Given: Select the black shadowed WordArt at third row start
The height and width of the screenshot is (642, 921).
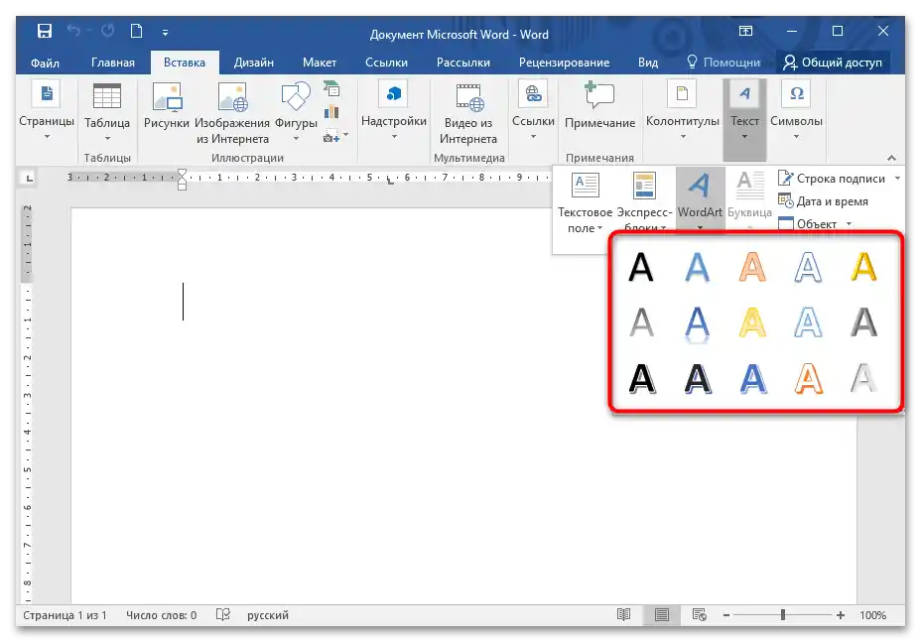Looking at the screenshot, I should point(641,378).
